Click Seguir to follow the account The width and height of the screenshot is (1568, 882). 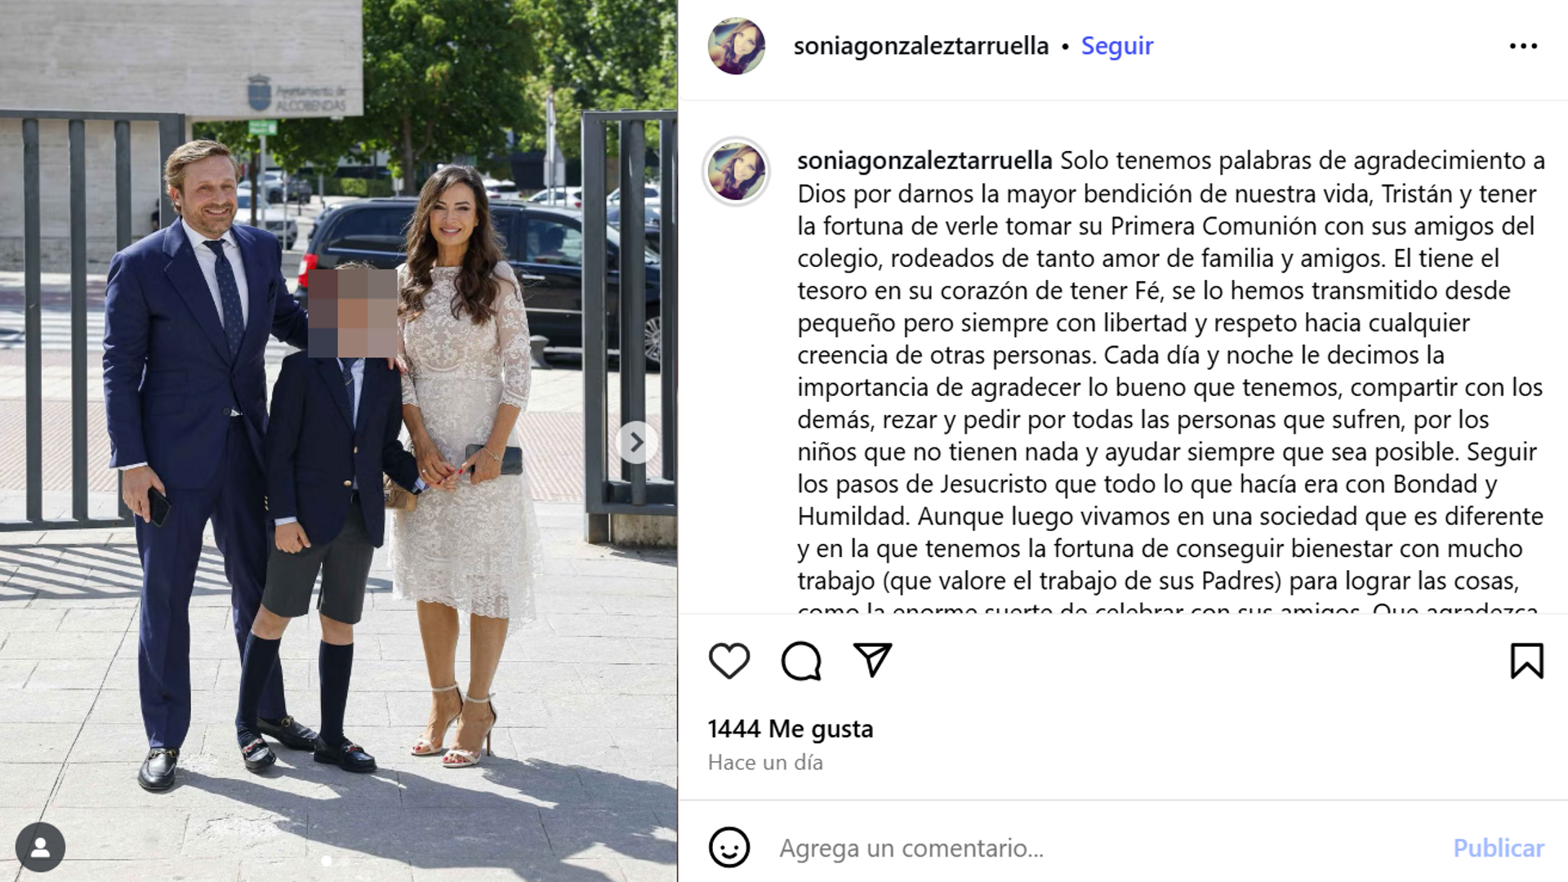[x=1116, y=46]
